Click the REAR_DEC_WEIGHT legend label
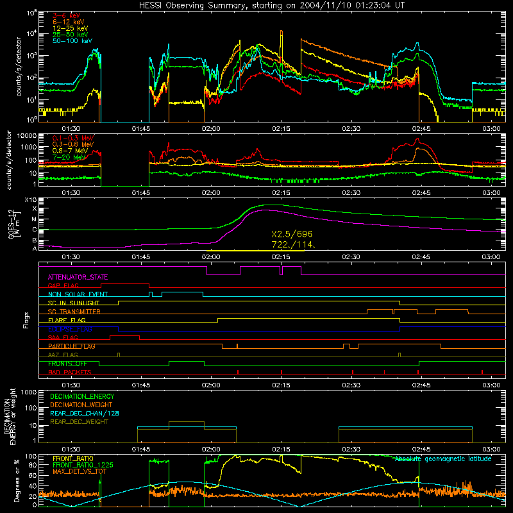The height and width of the screenshot is (513, 513). [79, 422]
